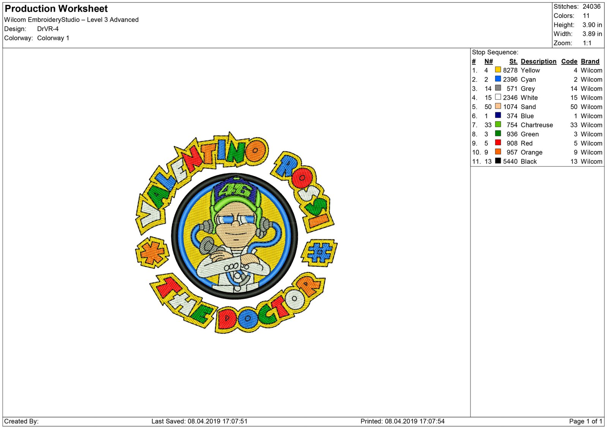
Task: Click 'Last Saved: 08.04.2019 17:07:51' text
Action: (x=199, y=421)
